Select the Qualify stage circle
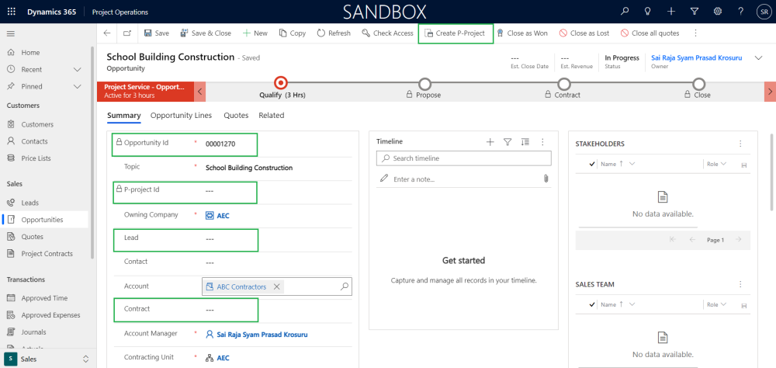The width and height of the screenshot is (776, 368). (x=281, y=83)
